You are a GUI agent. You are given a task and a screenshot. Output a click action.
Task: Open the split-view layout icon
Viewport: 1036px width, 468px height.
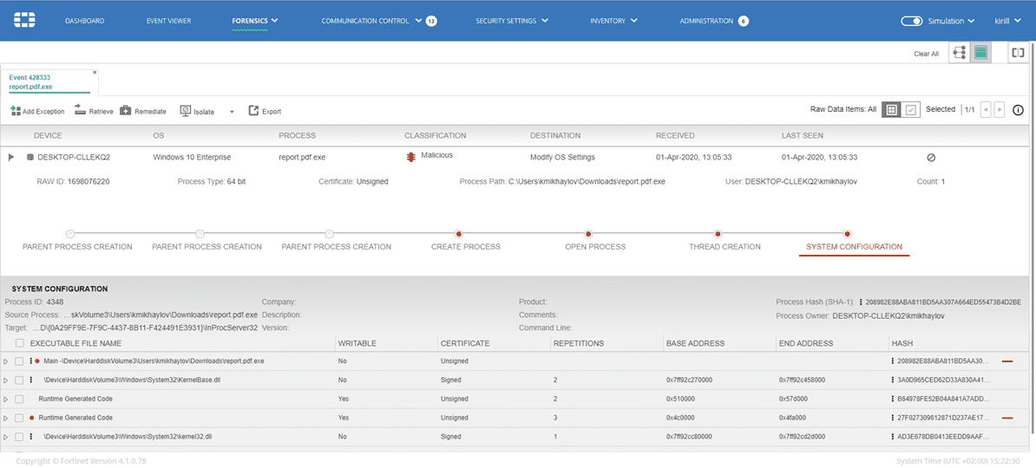1018,53
